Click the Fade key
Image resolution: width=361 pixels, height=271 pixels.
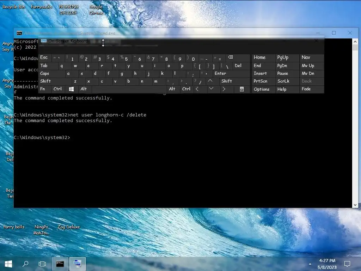pyautogui.click(x=312, y=89)
